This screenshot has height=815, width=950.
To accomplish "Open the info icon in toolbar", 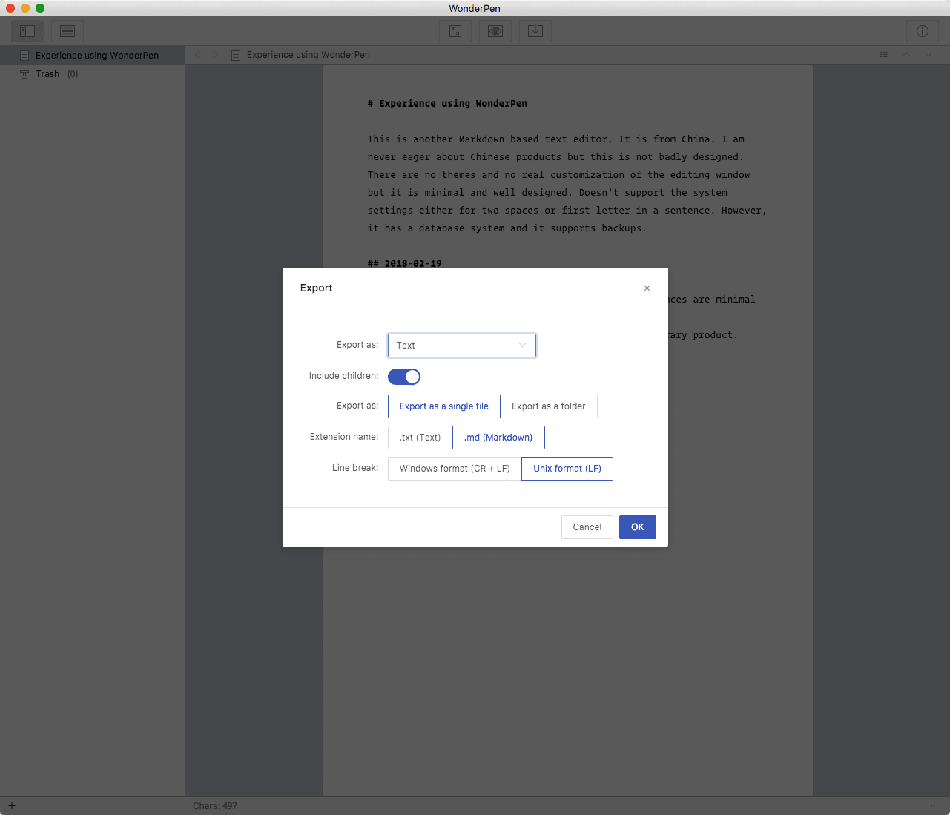I will 923,31.
